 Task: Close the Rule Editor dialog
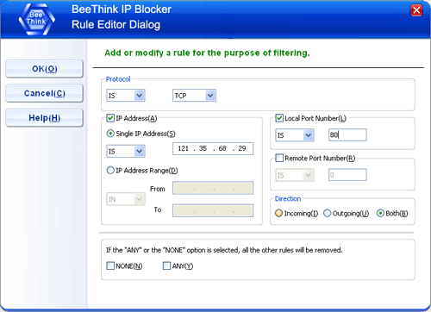click(416, 10)
